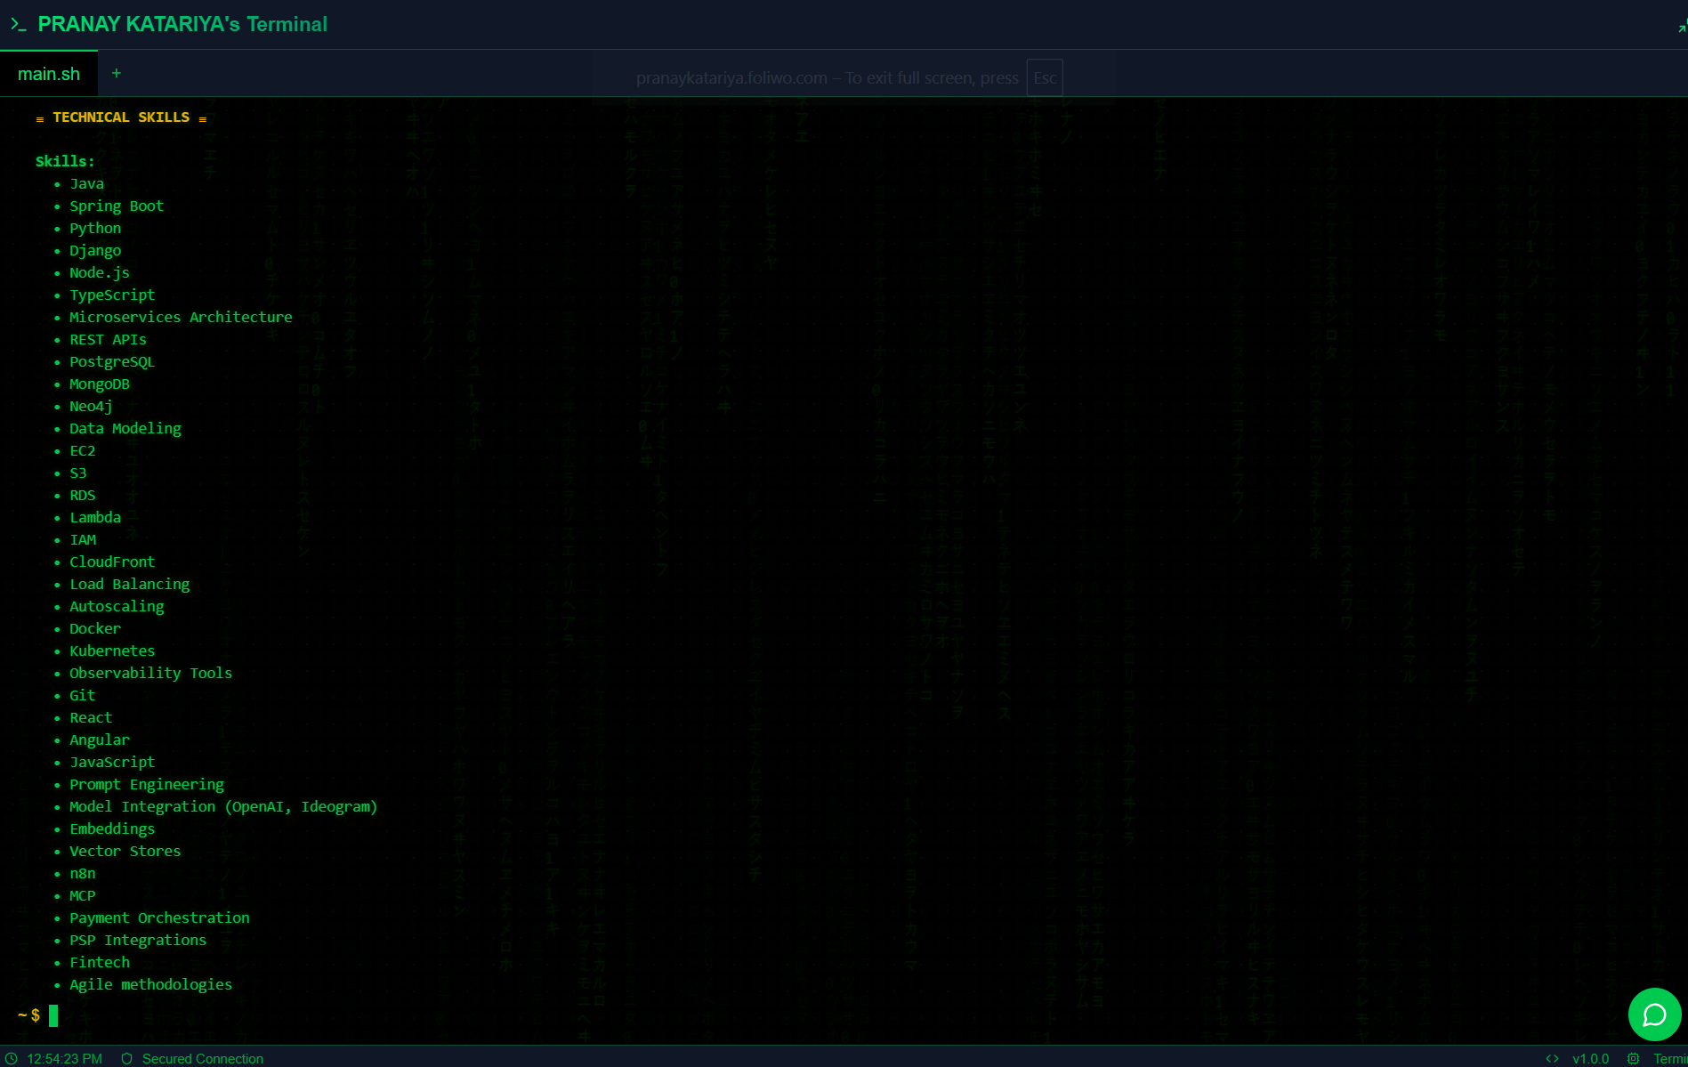Click the MCP entry
This screenshot has width=1688, height=1067.
pos(83,895)
